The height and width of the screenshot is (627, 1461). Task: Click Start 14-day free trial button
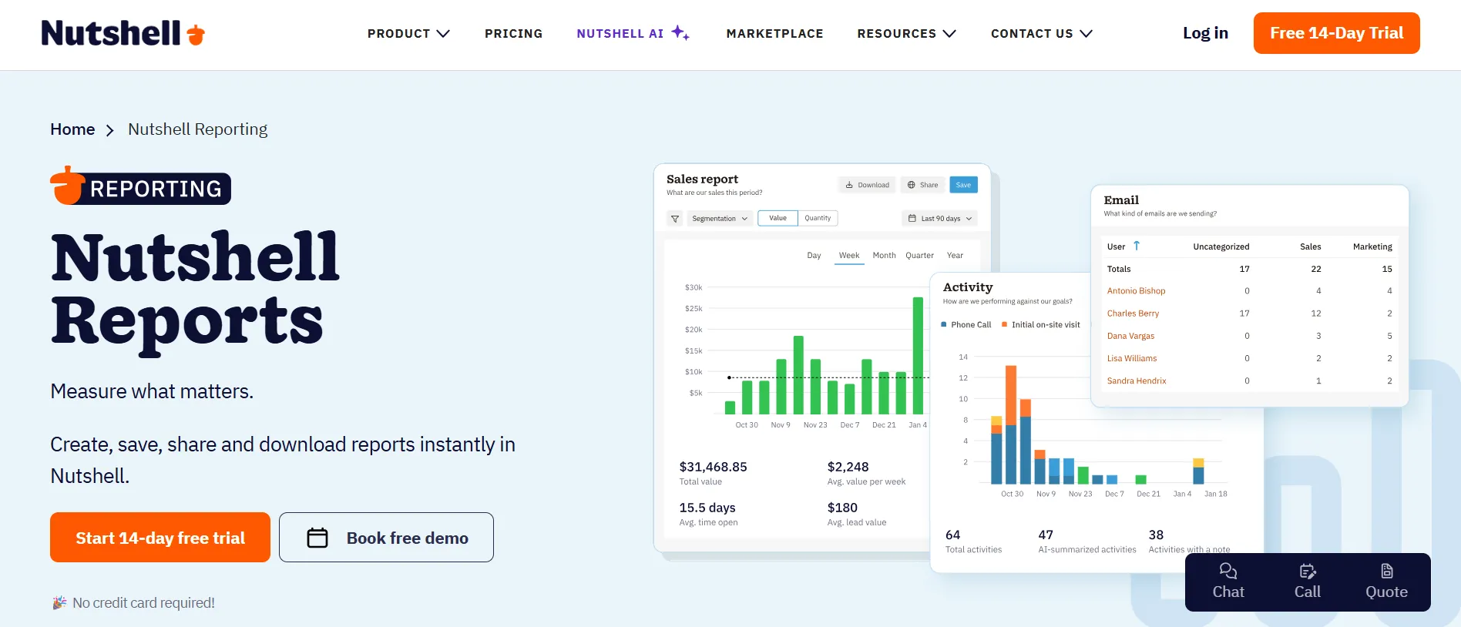(x=160, y=538)
